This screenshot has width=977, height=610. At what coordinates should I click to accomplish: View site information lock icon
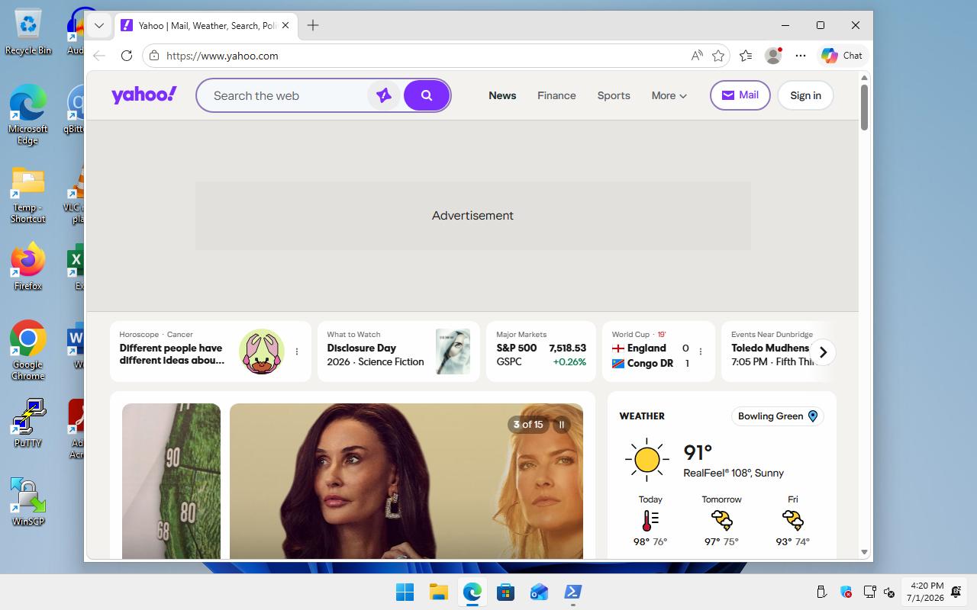(x=154, y=56)
